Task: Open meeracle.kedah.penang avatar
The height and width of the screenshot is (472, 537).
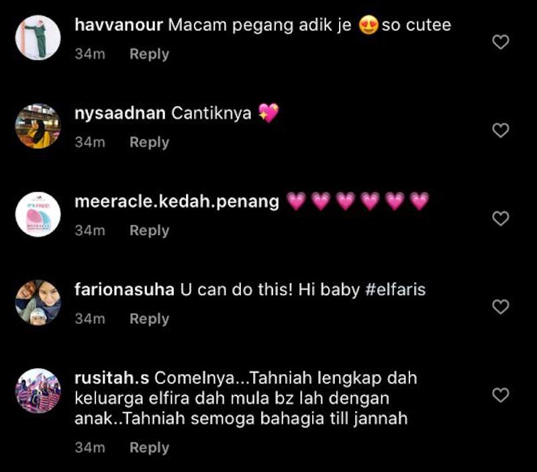Action: (38, 214)
